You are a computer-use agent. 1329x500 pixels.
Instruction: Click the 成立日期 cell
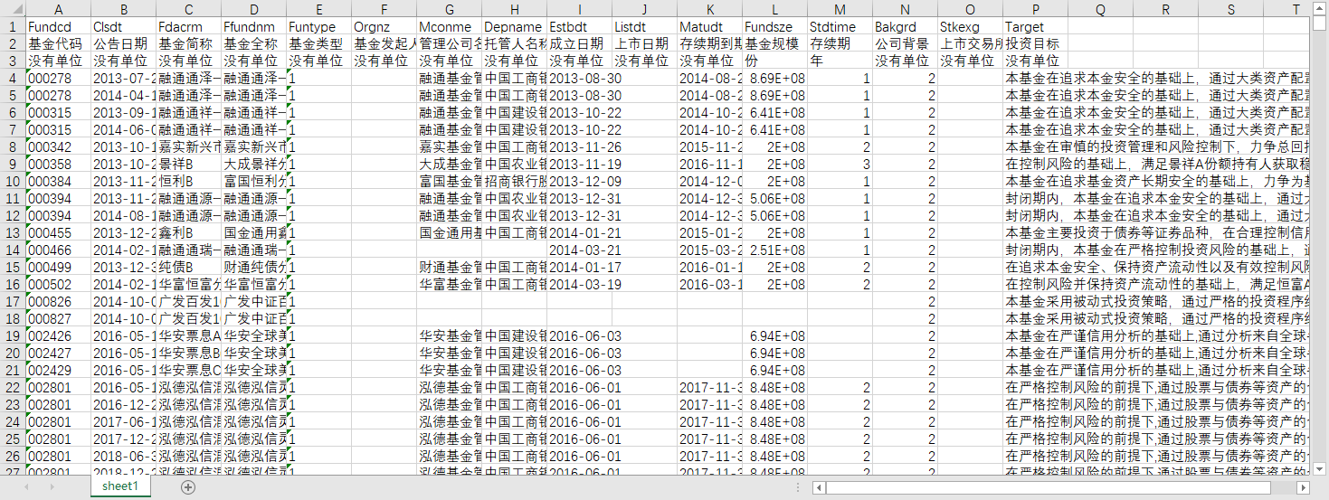[x=579, y=43]
